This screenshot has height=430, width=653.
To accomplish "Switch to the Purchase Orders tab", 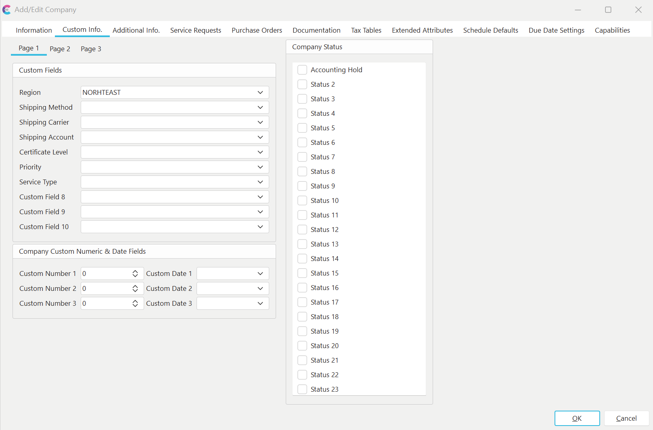I will click(x=257, y=30).
